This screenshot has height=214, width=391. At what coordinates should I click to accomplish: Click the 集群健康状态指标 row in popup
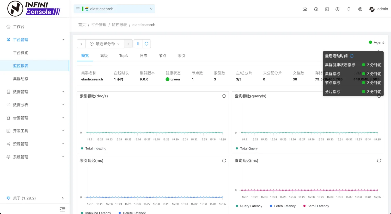(x=353, y=65)
